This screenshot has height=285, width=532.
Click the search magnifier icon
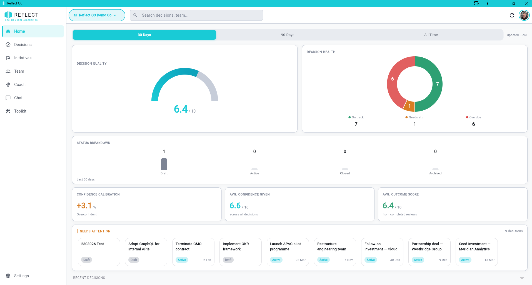coord(135,15)
